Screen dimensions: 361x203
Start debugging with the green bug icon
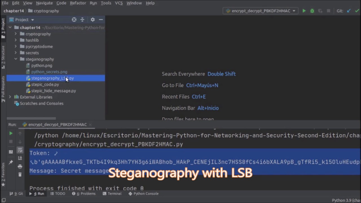pos(312,11)
